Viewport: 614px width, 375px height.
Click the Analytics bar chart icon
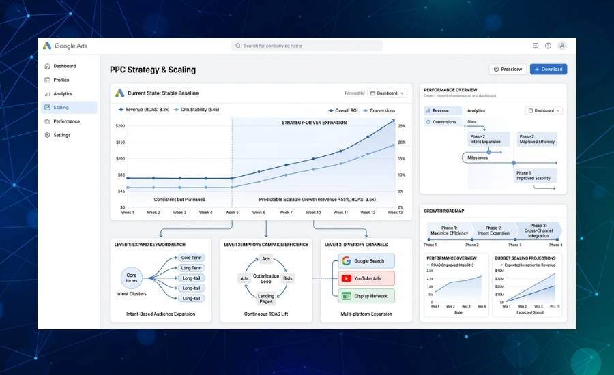click(x=47, y=93)
